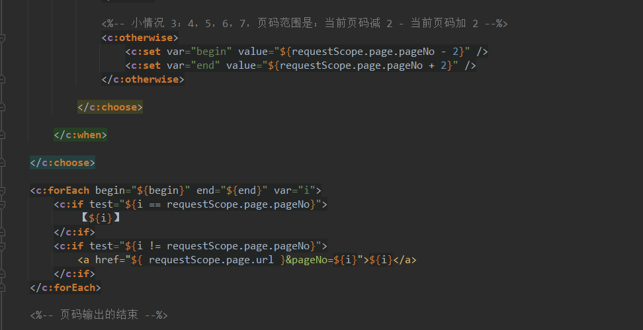This screenshot has width=643, height=330.
Task: Collapse the c:forEach opening tag fold marker
Action: [x=3, y=190]
